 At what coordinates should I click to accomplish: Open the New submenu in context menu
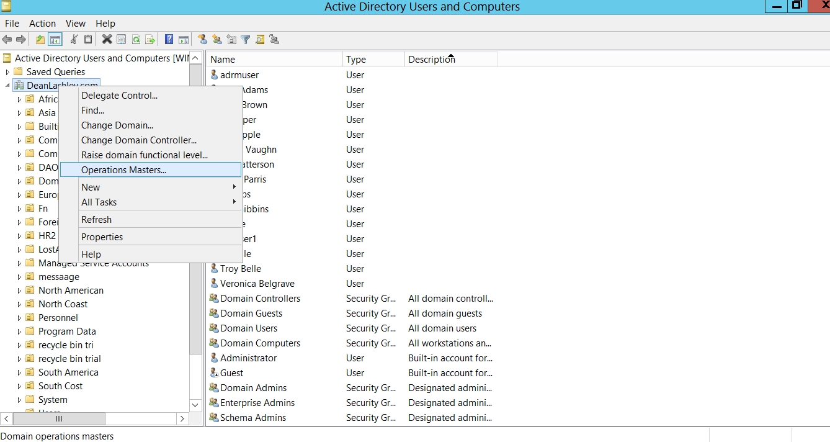91,187
